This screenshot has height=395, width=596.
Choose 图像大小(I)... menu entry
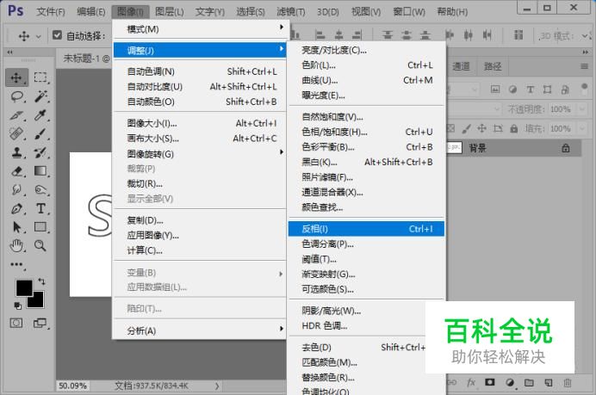pyautogui.click(x=200, y=123)
